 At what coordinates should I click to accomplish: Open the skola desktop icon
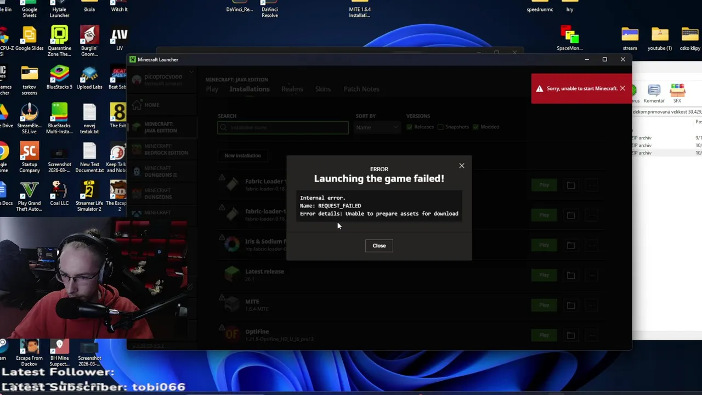89,7
